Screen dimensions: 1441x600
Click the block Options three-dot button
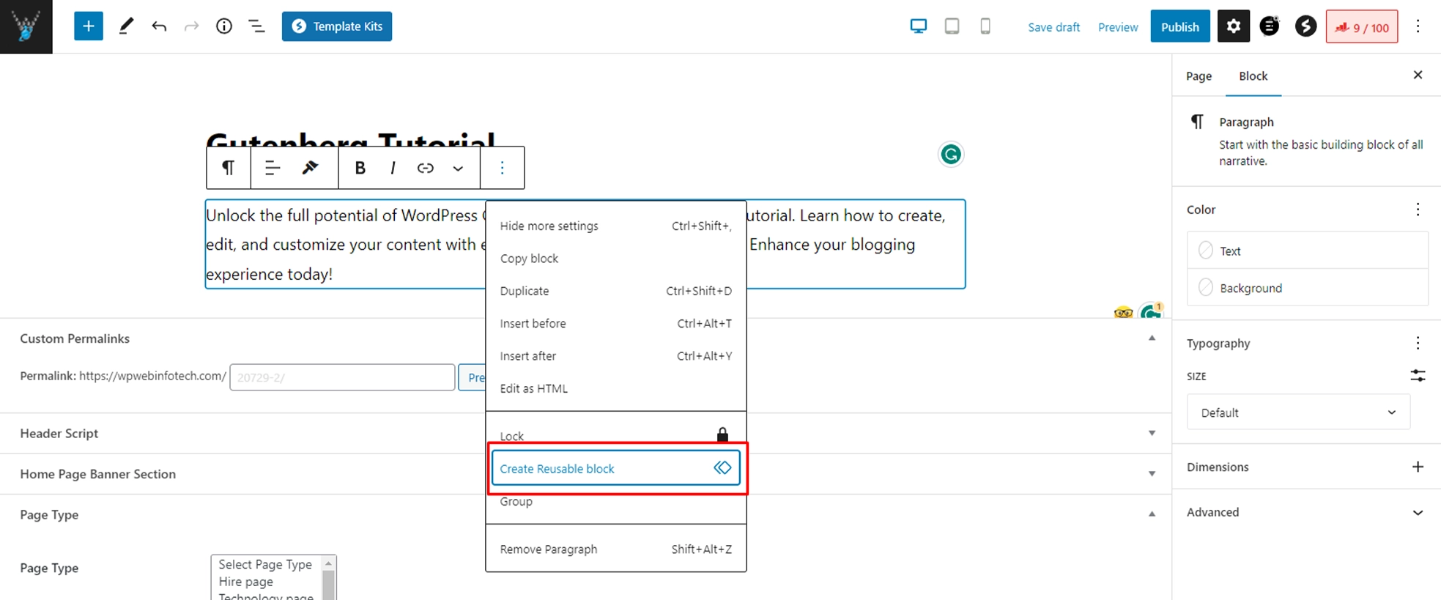coord(502,168)
